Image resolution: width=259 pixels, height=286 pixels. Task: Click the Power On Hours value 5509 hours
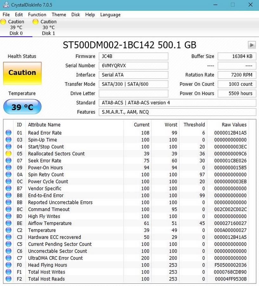click(x=237, y=93)
